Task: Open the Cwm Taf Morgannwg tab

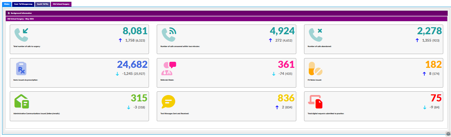Action: click(23, 4)
